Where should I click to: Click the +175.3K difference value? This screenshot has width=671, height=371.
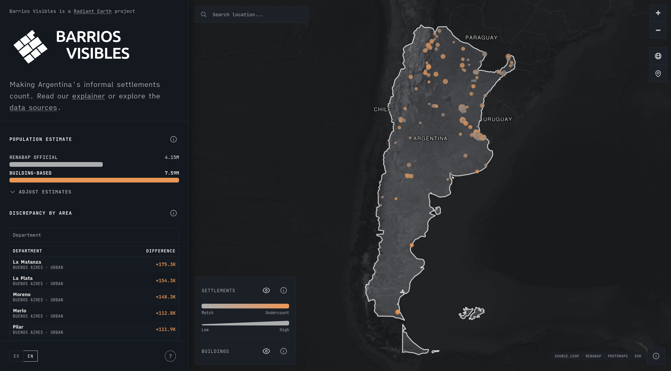point(166,264)
